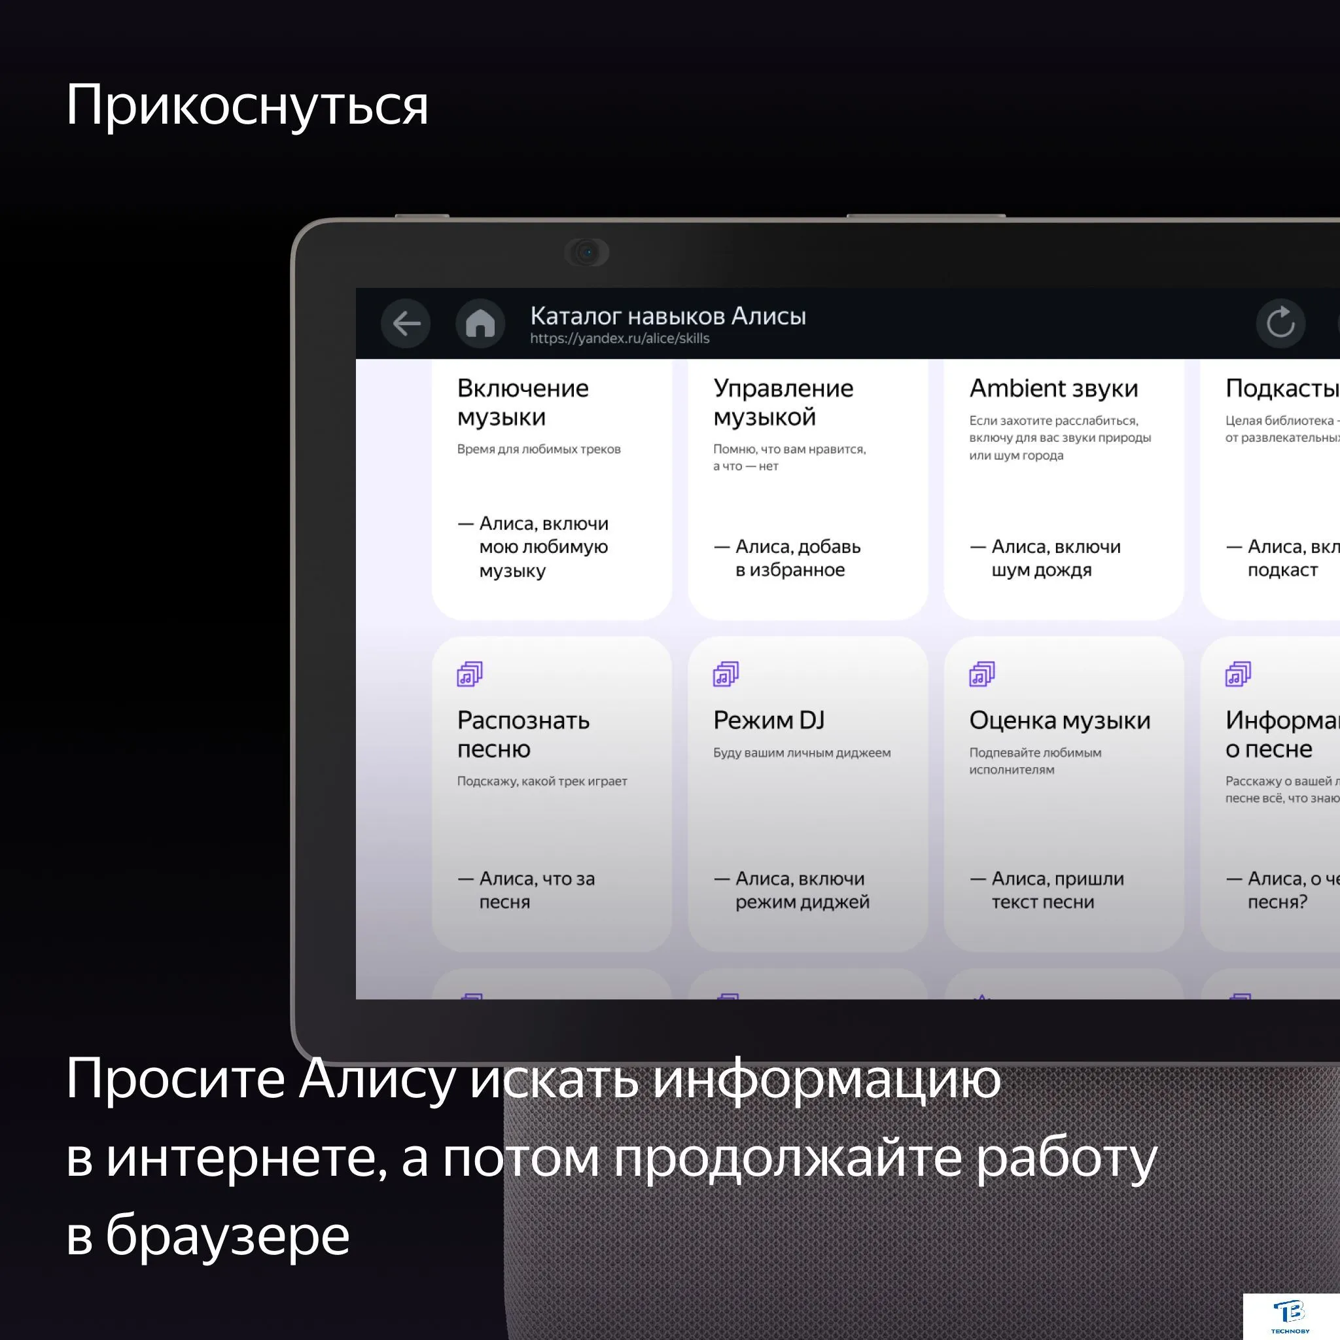Click the page title Каталог навыков Алисы
This screenshot has height=1340, width=1340.
(x=668, y=316)
